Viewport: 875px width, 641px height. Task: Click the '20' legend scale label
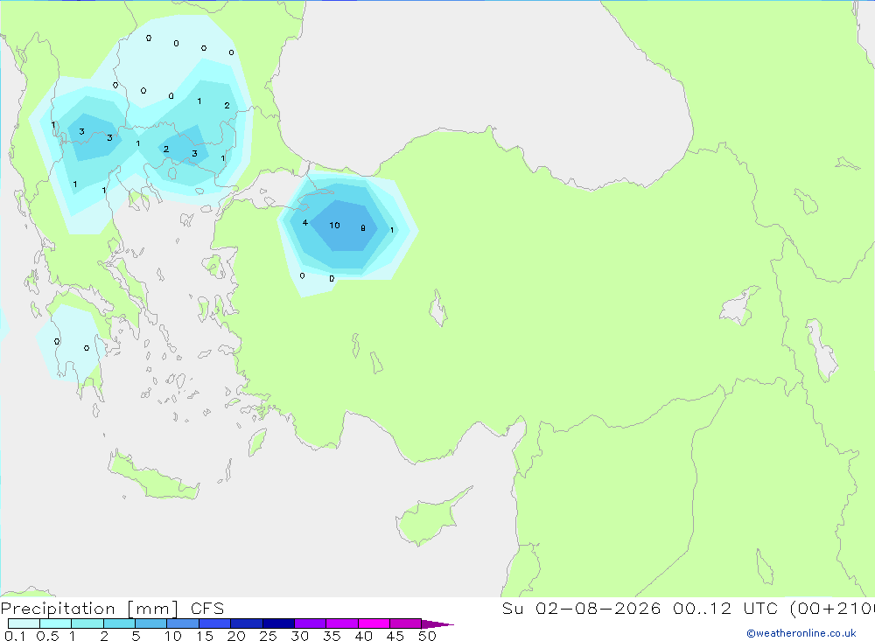pos(236,636)
